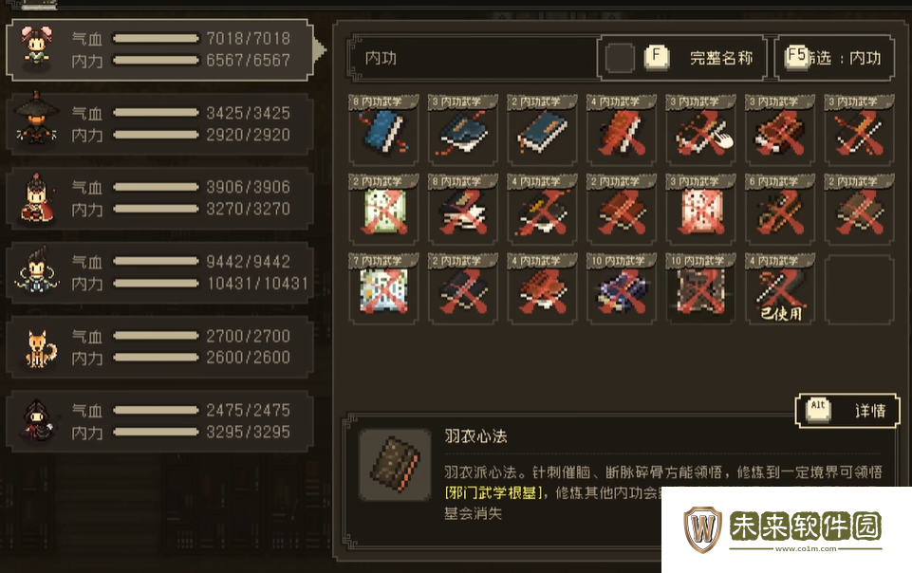Pick the third-row scroll labeled 7 内功武学
Screen dimensions: 912x573
383,288
